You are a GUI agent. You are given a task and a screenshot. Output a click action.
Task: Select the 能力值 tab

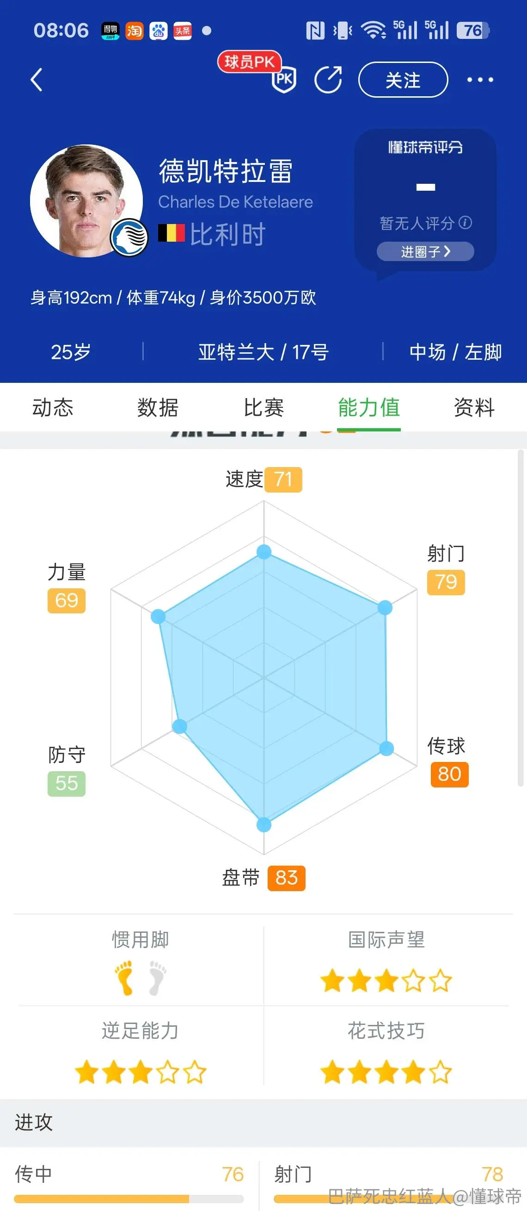coord(369,407)
